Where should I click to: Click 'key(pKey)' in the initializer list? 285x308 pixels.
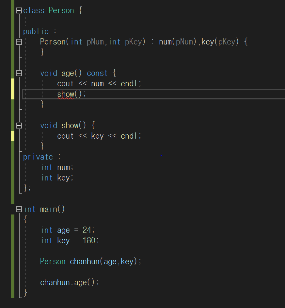click(x=220, y=42)
